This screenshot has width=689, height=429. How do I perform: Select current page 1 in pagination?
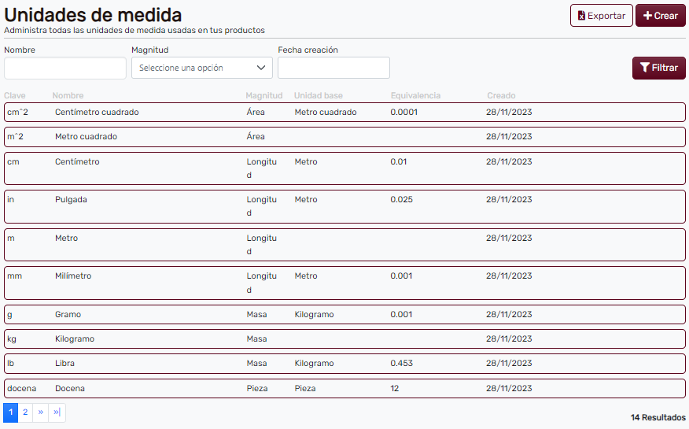[x=11, y=412]
